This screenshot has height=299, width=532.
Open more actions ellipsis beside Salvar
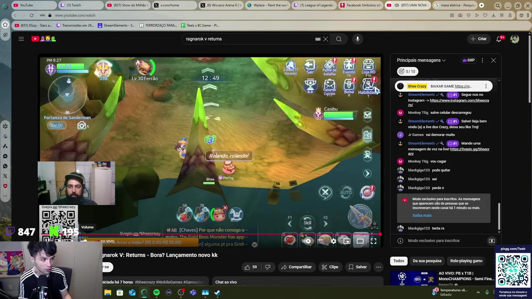pos(378,267)
